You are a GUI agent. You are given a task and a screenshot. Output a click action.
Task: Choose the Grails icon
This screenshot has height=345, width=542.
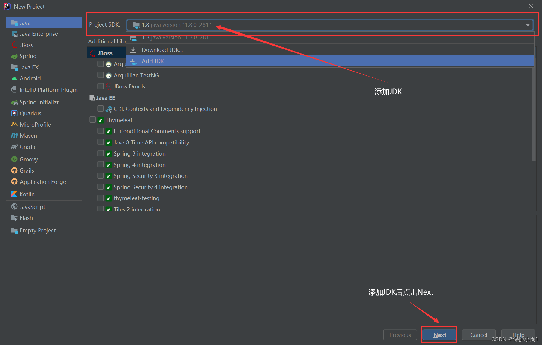[14, 170]
